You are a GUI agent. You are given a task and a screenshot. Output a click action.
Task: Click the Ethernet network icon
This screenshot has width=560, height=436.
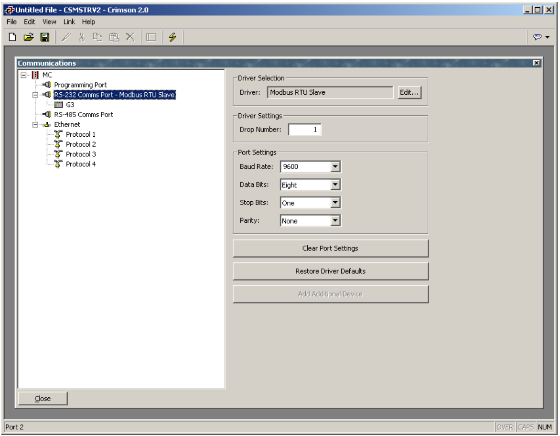pos(47,125)
